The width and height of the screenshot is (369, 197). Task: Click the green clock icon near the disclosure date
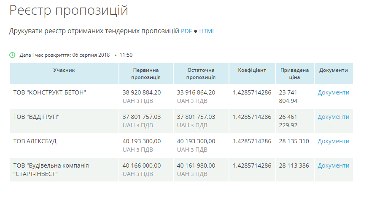point(12,55)
